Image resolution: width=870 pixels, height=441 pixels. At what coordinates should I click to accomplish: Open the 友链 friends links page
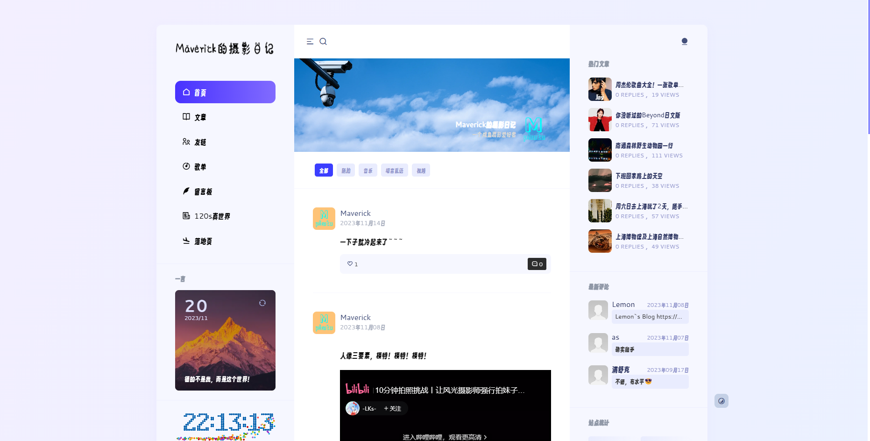pyautogui.click(x=200, y=142)
